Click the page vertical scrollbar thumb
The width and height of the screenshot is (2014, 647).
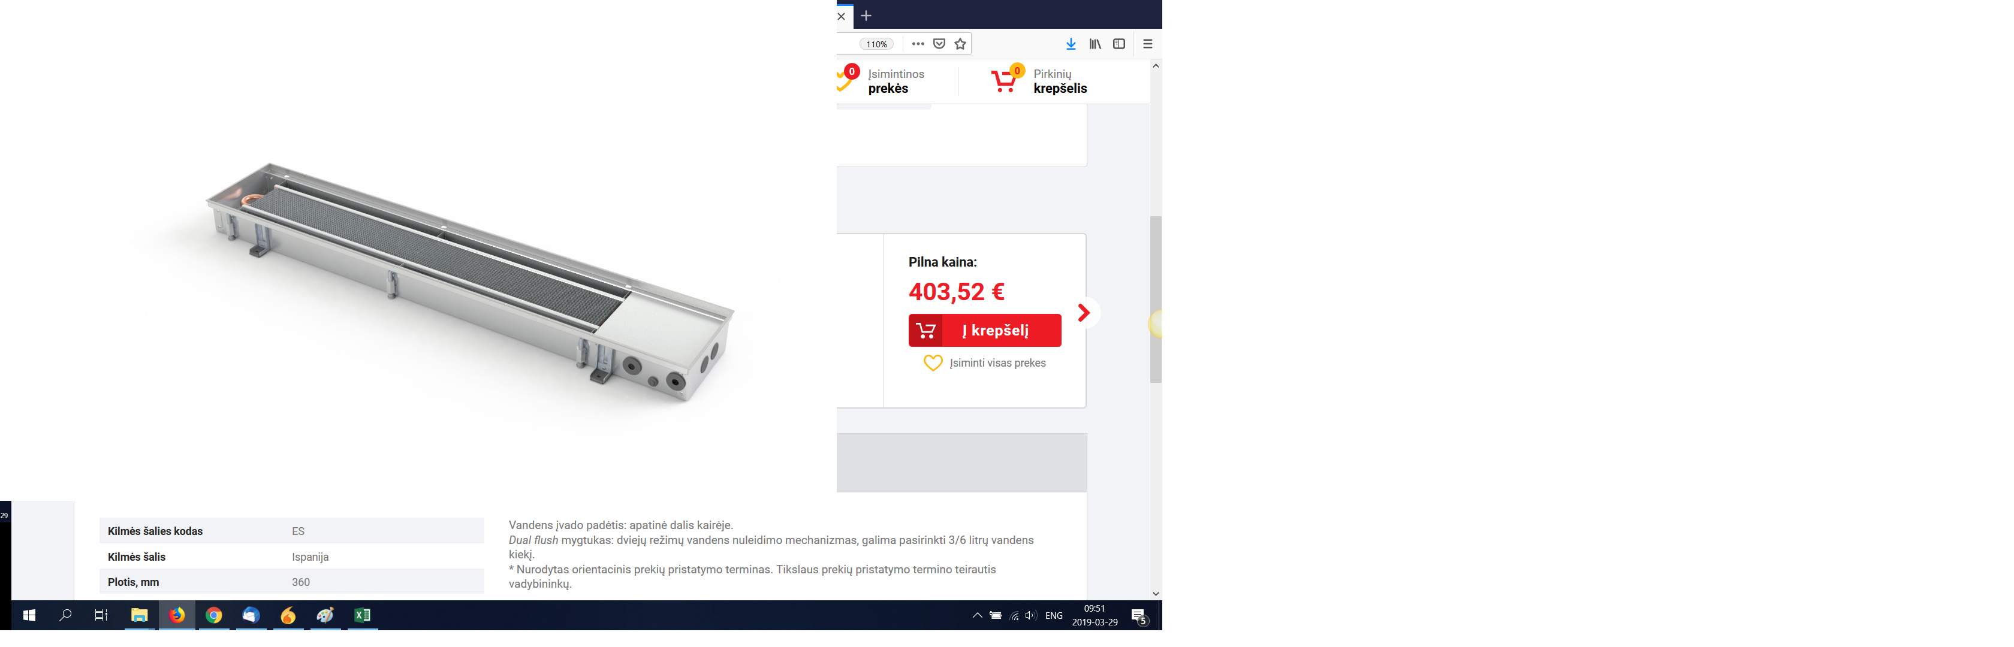[1156, 300]
